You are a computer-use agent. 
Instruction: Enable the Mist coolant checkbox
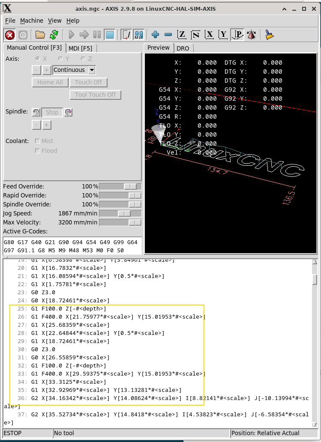pos(38,141)
